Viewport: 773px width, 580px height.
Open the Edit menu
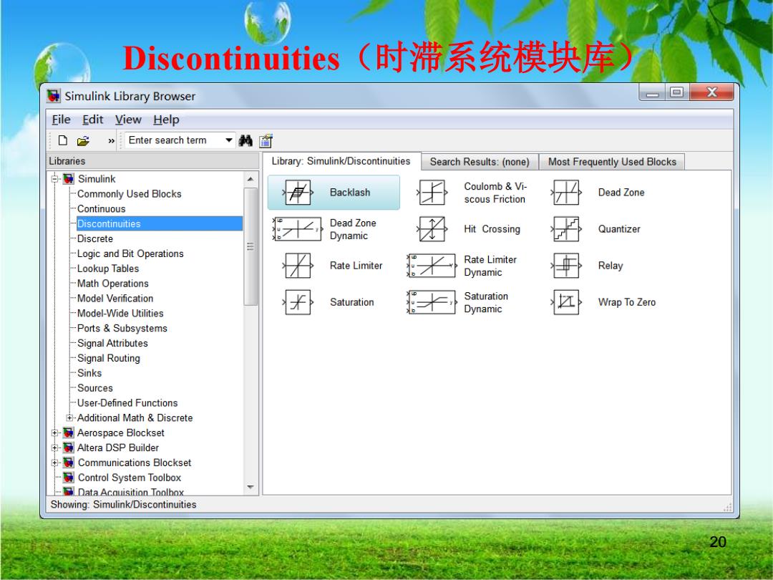click(x=92, y=120)
